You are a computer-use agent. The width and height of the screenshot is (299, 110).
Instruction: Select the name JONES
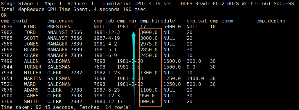(x=31, y=44)
